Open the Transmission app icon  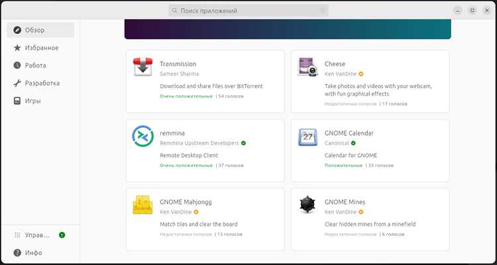click(142, 66)
